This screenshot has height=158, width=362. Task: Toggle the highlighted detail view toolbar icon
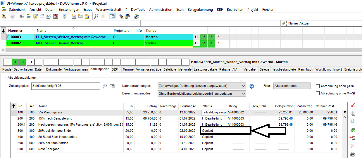click(x=112, y=16)
